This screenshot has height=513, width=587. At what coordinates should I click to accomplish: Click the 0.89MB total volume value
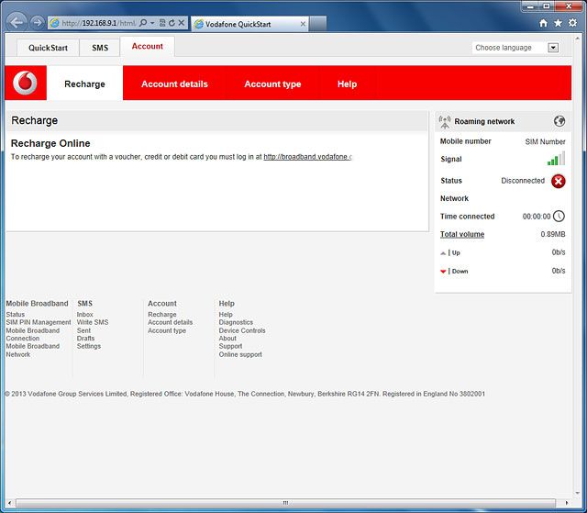click(x=553, y=234)
